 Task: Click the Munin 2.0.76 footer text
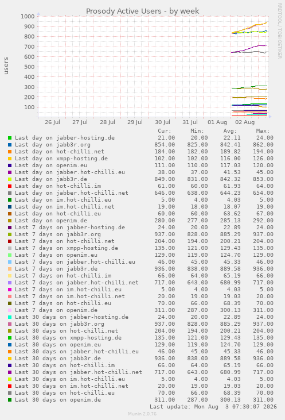point(142,414)
